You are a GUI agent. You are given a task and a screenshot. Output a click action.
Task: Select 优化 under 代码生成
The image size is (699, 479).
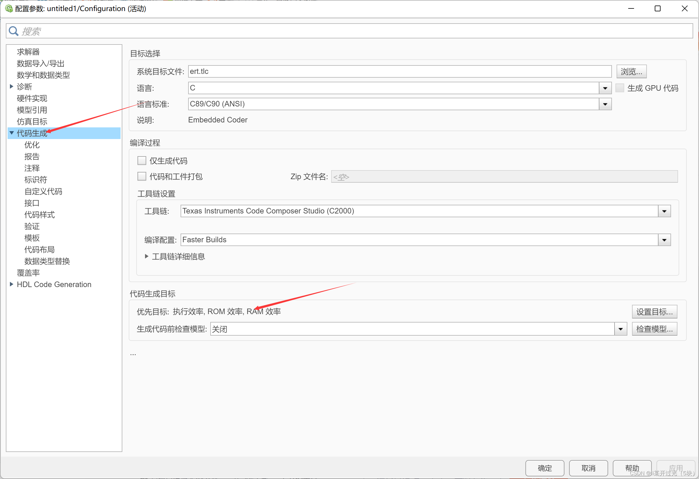point(32,145)
